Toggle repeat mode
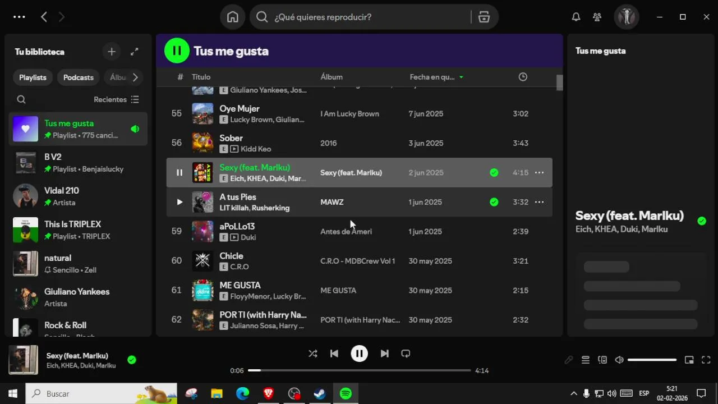 coord(406,353)
